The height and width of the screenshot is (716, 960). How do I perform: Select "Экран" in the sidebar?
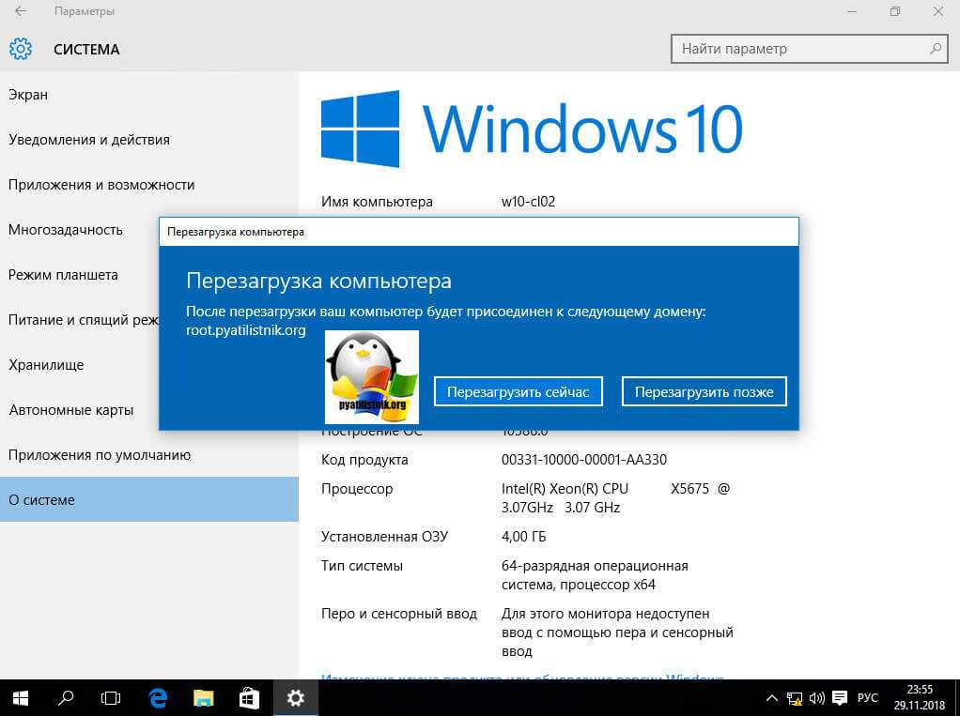pyautogui.click(x=28, y=95)
